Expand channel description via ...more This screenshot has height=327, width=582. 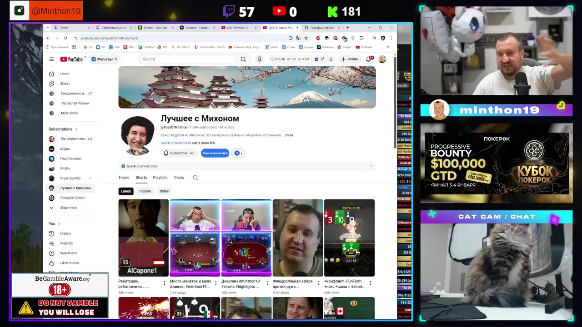tap(288, 135)
